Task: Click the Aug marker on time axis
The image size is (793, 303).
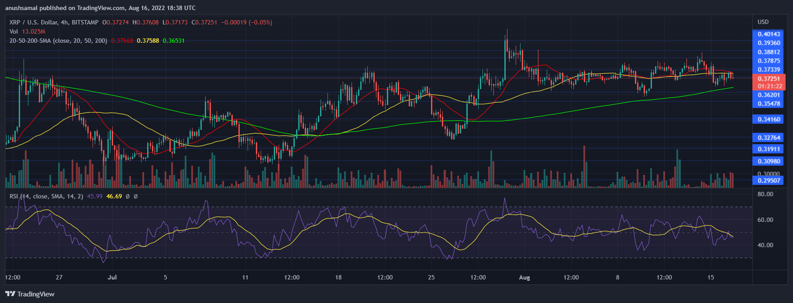Action: (x=524, y=277)
